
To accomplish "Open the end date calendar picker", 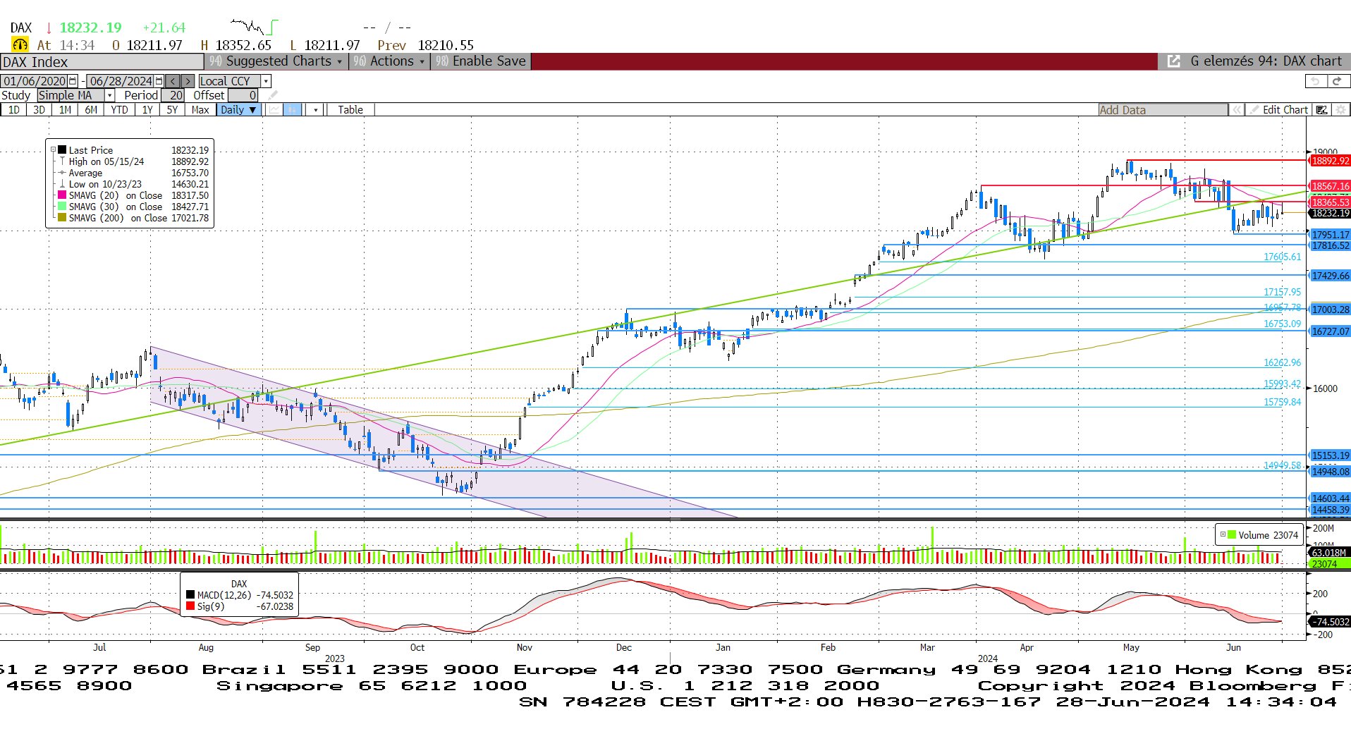I will pos(159,81).
